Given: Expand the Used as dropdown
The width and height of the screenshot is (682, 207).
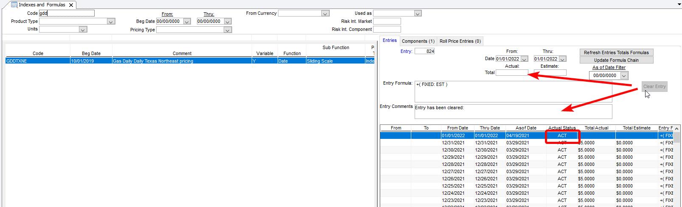Looking at the screenshot, I should tap(418, 14).
